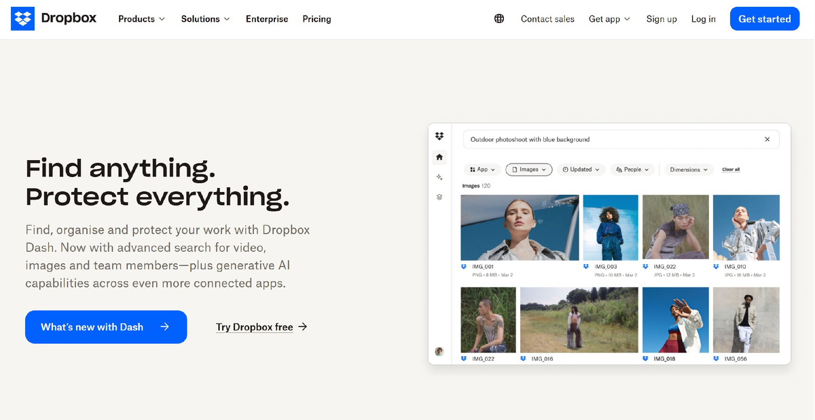This screenshot has width=815, height=420.
Task: Clear the search with the X icon
Action: click(767, 139)
